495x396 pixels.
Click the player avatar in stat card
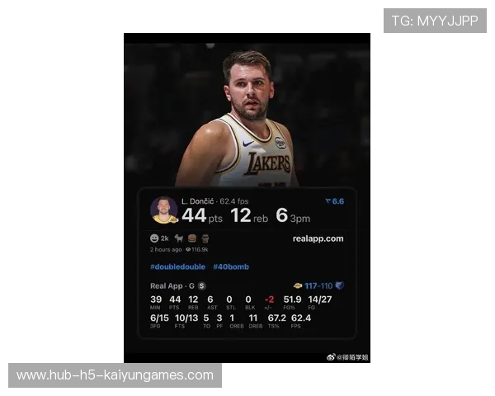[x=163, y=210]
